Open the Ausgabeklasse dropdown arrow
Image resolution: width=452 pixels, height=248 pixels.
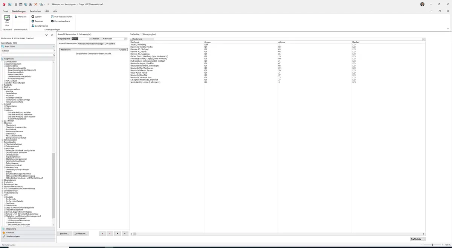[x=90, y=39]
